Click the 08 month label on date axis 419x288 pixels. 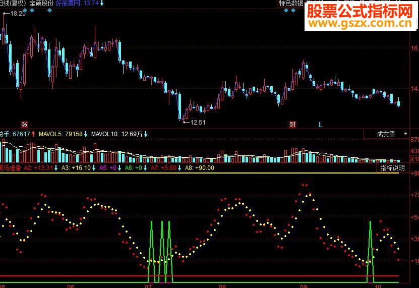(222, 286)
